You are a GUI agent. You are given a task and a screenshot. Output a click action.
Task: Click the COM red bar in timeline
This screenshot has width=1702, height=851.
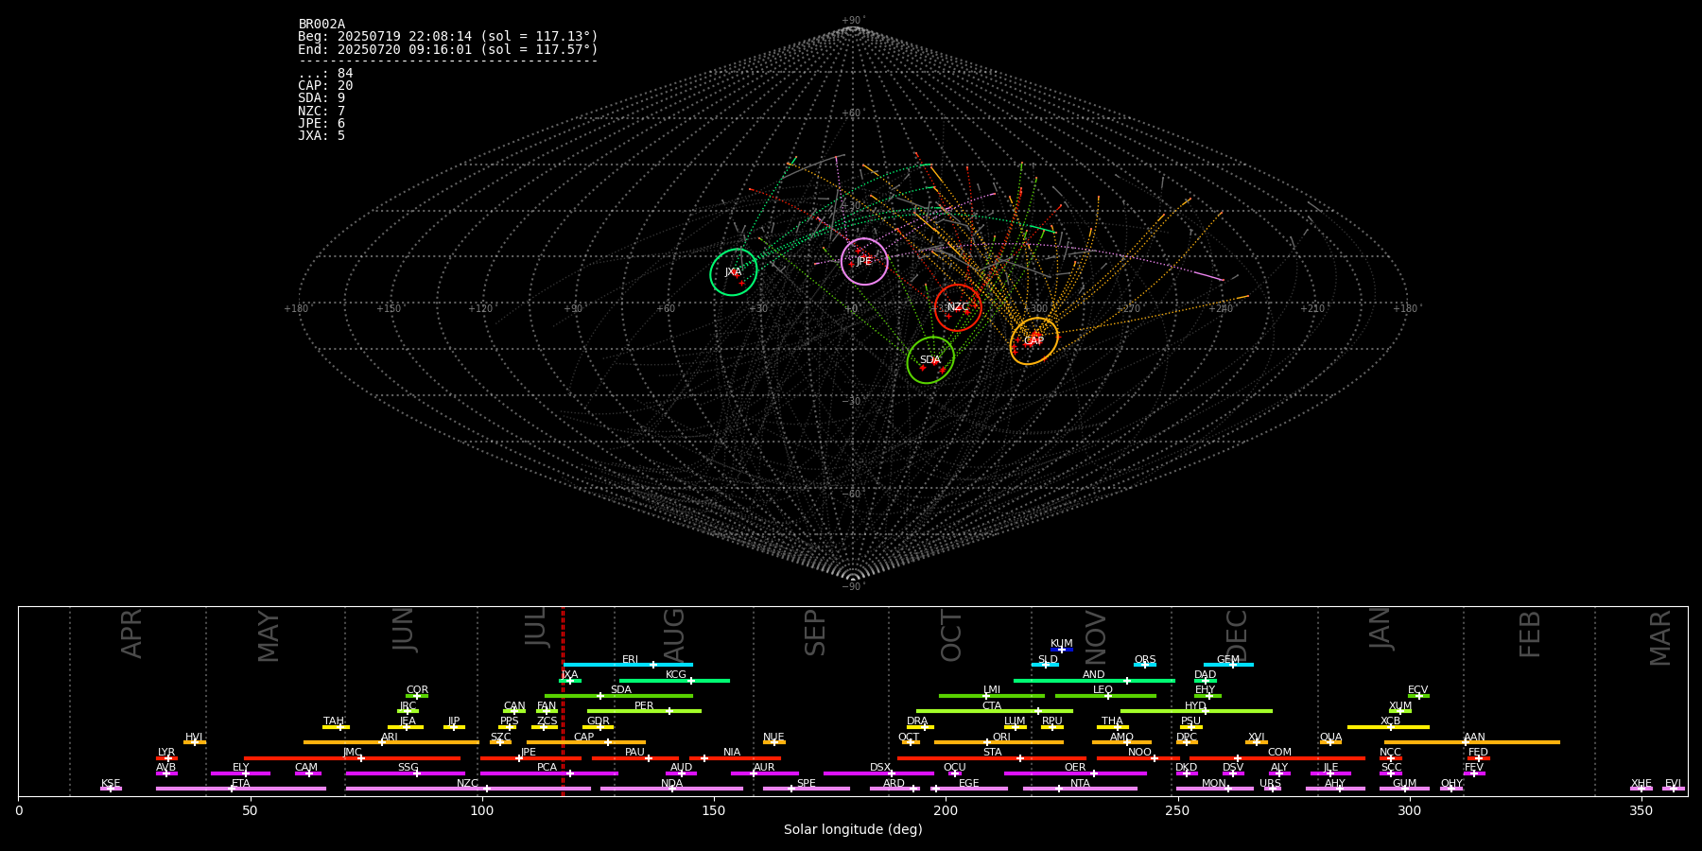1278,757
